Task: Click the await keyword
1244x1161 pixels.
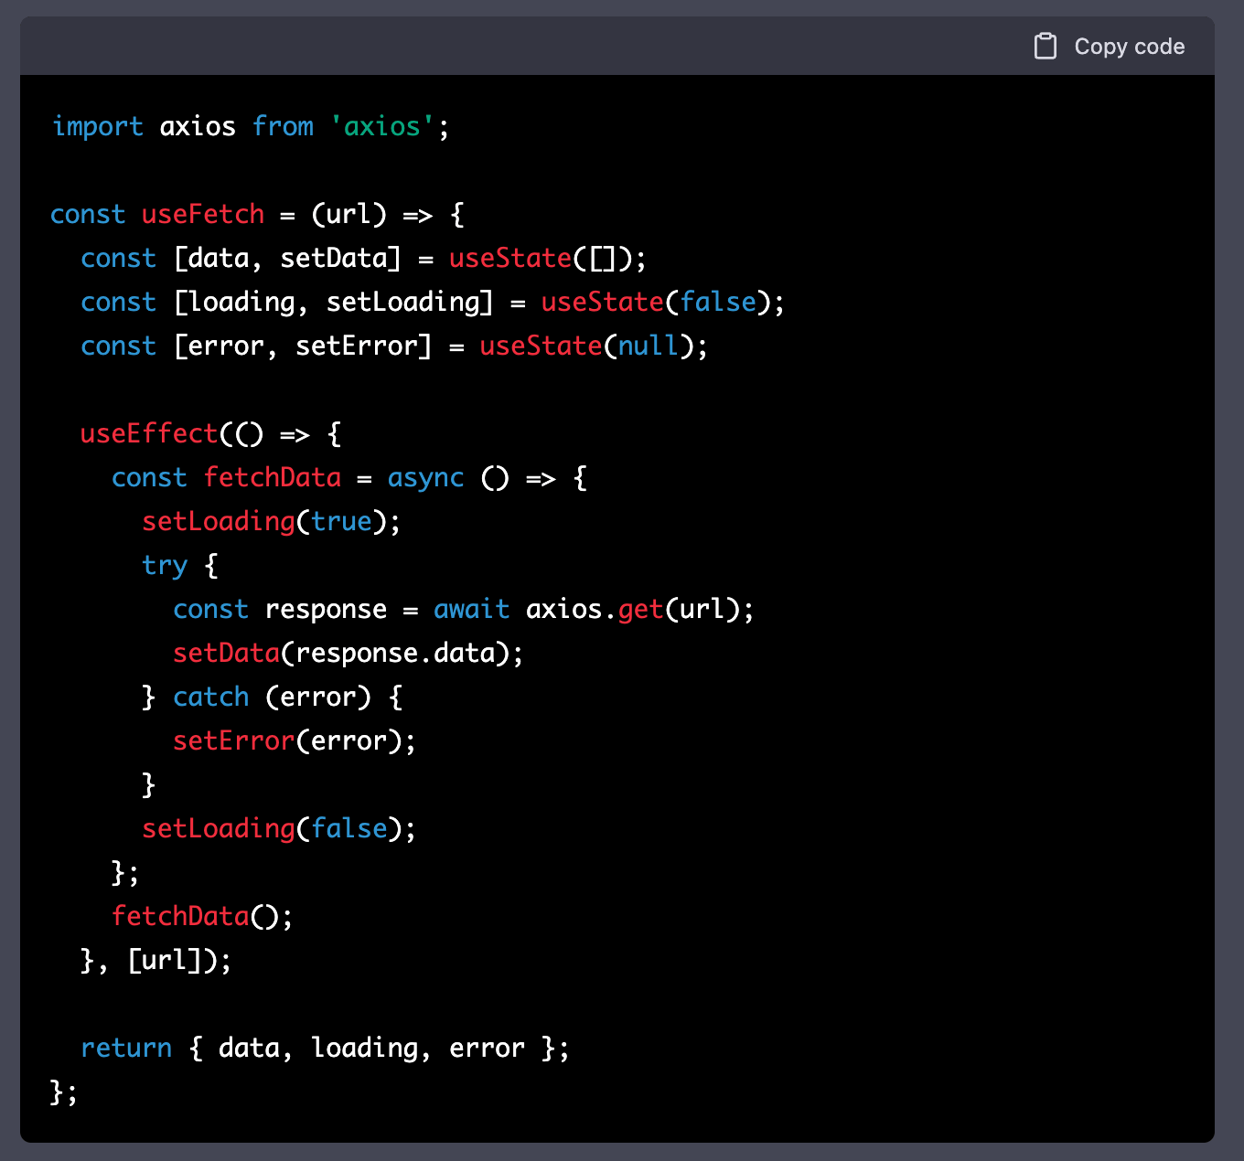Action: pos(471,609)
